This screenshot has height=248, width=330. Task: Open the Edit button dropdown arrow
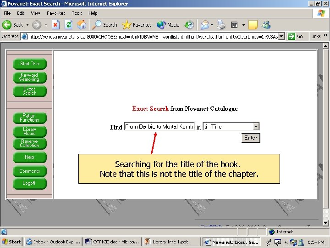[243, 25]
